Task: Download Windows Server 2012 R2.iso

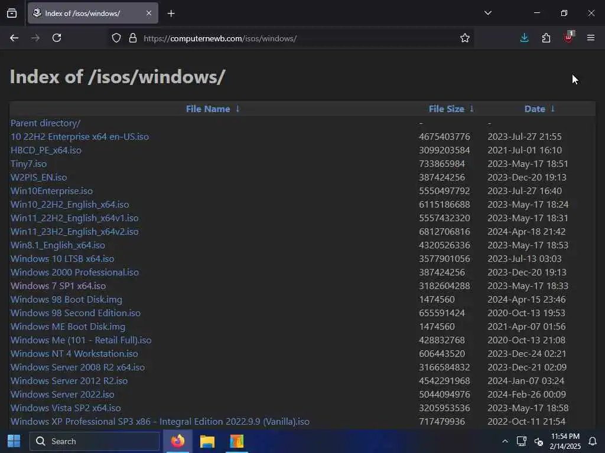Action: point(69,380)
